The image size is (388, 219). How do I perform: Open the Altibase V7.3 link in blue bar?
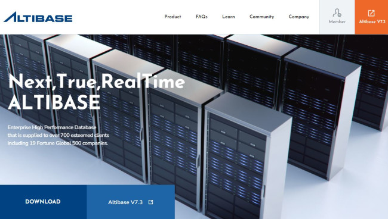coord(131,202)
